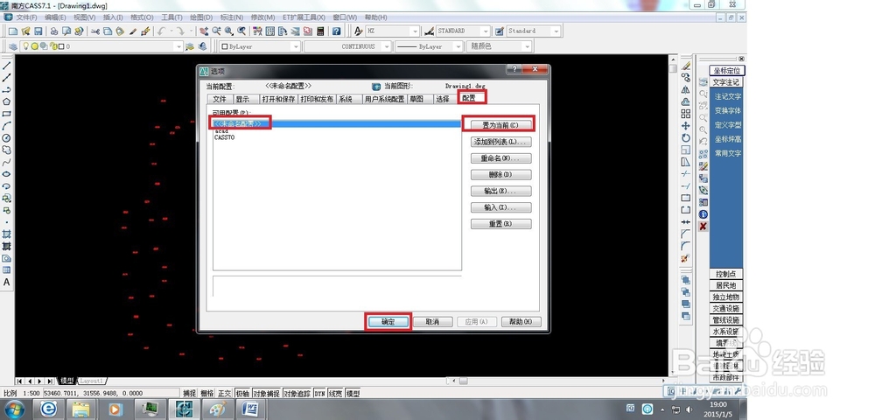Open the ByLayer lineweight dropdown
The width and height of the screenshot is (875, 420).
[429, 47]
